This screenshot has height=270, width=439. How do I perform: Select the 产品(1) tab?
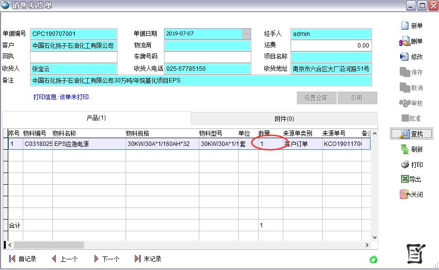coord(96,118)
